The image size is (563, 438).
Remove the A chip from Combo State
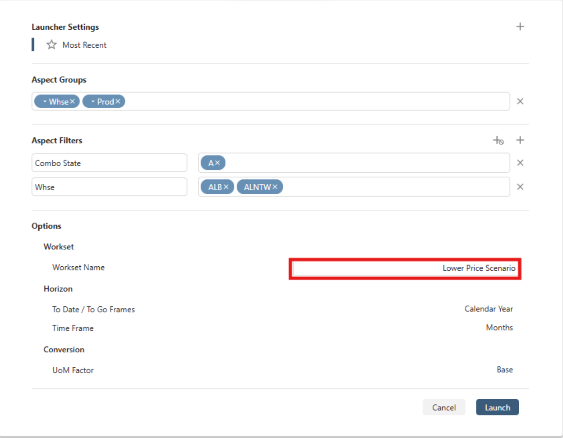[217, 163]
